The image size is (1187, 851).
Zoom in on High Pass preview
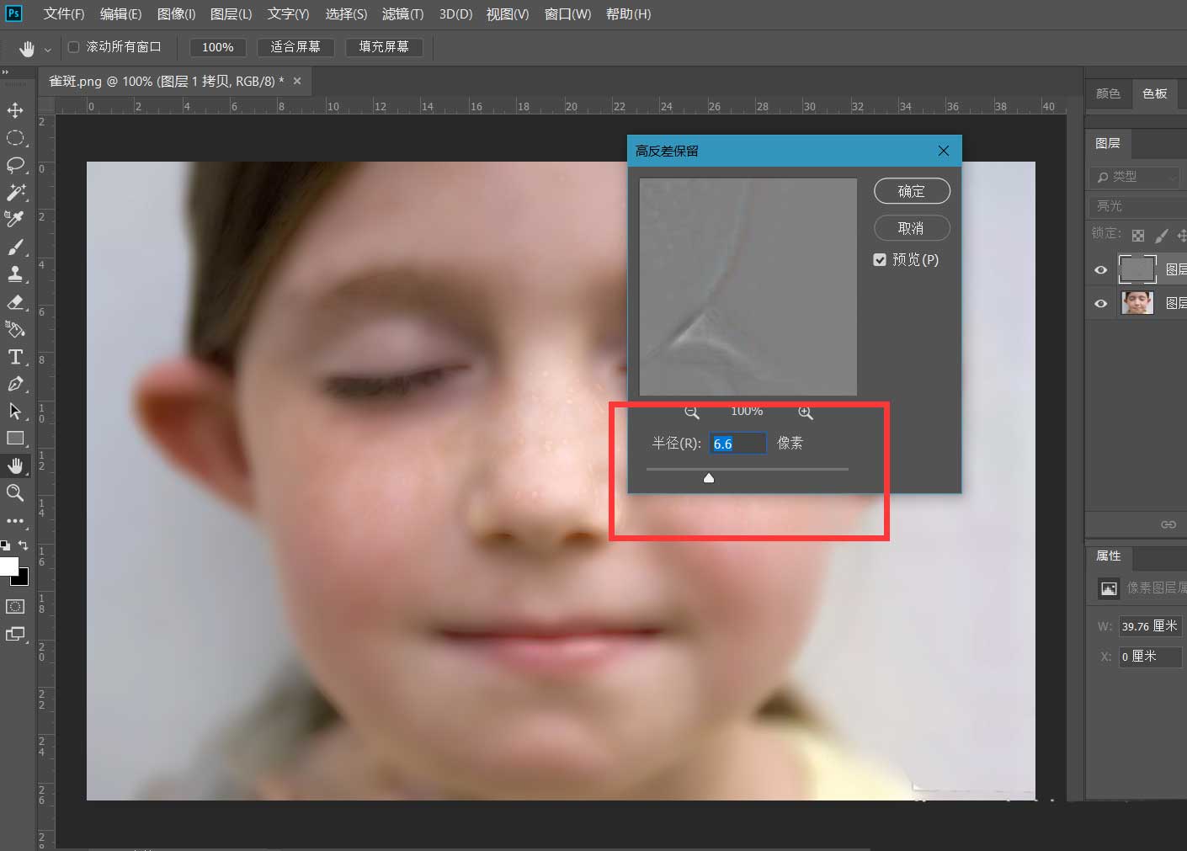806,412
